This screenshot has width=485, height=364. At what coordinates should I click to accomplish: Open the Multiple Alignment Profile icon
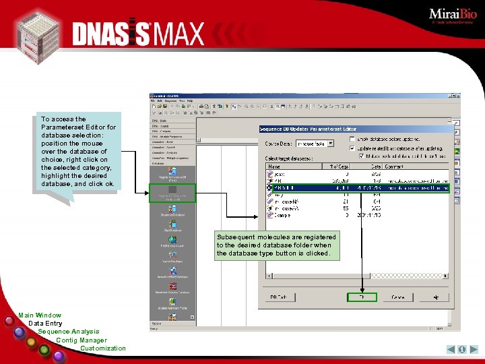pyautogui.click(x=172, y=303)
